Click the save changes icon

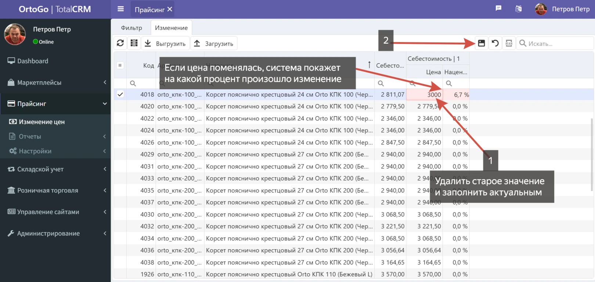click(481, 43)
